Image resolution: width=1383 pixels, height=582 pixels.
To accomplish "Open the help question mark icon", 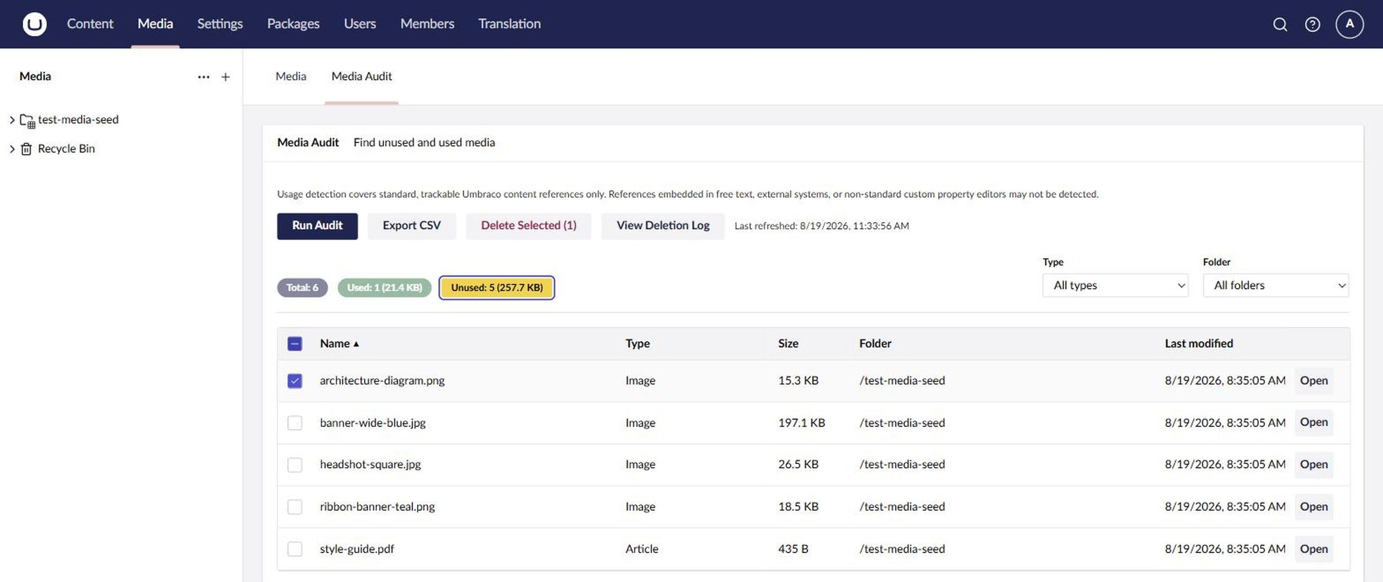I will [1312, 24].
